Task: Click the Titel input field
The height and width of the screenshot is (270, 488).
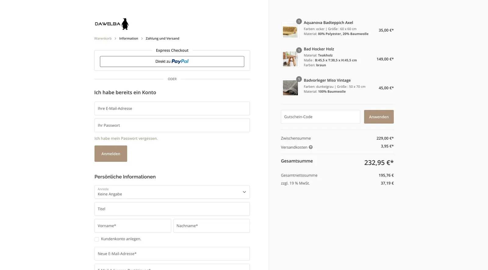Action: pyautogui.click(x=172, y=209)
